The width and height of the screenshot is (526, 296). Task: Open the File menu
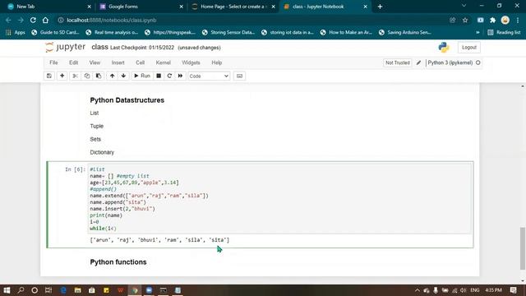(x=53, y=62)
